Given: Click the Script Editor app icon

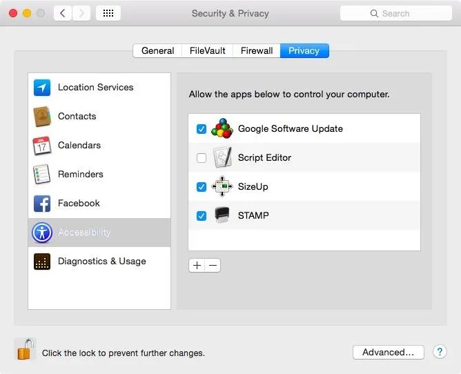Looking at the screenshot, I should click(x=222, y=157).
